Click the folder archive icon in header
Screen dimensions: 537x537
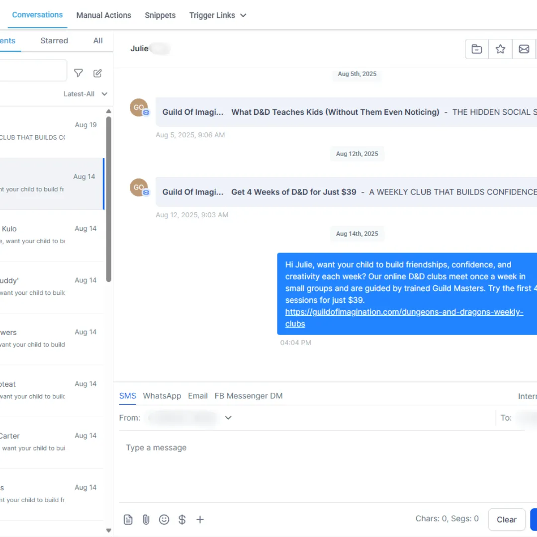(477, 49)
